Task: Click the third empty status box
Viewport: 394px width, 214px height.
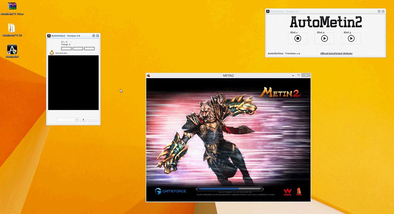Action: pyautogui.click(x=89, y=48)
